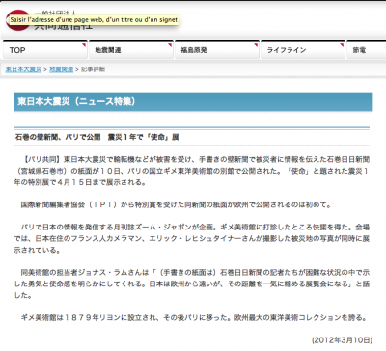This screenshot has height=351, width=386.
Task: Click the paragraph beginning ギメ美術館は１８７９年
Action: [x=194, y=318]
